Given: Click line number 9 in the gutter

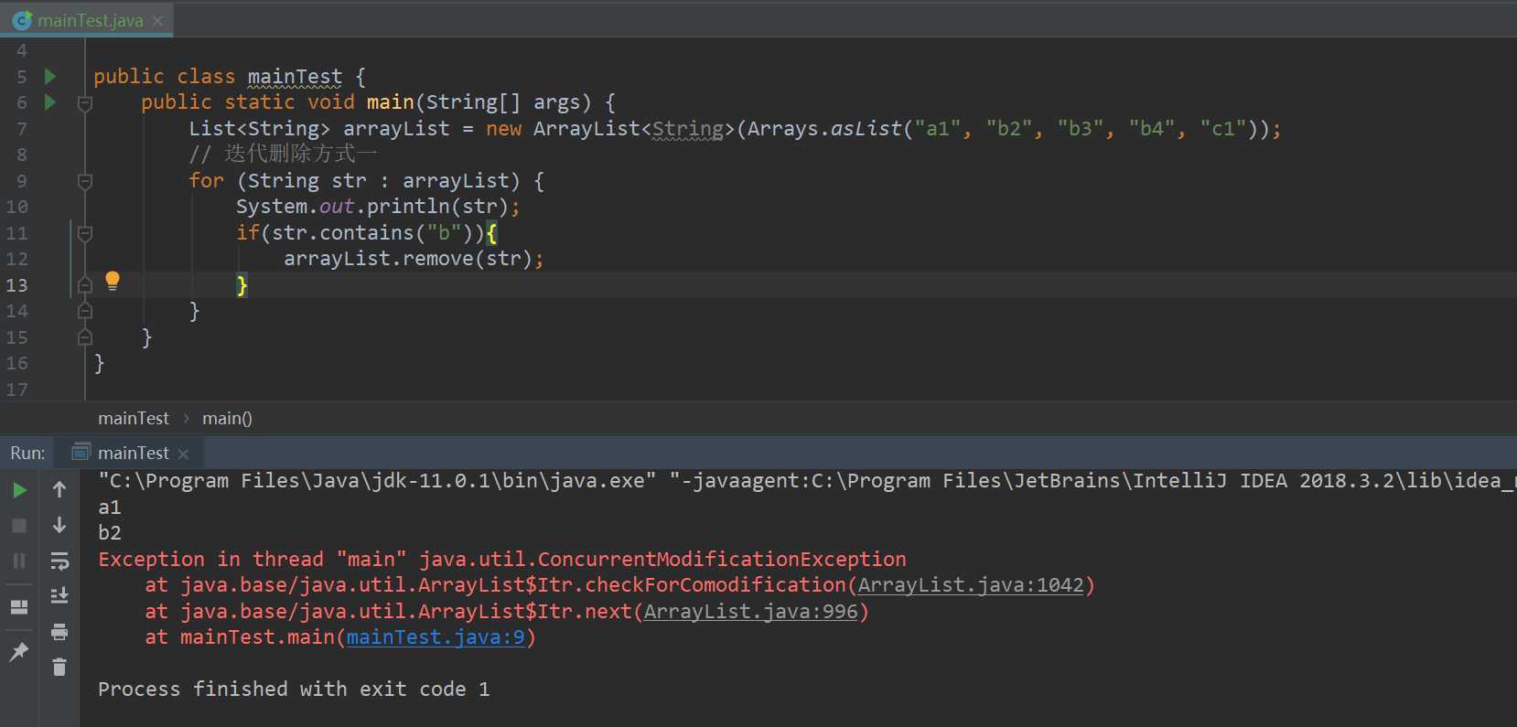Looking at the screenshot, I should coord(21,181).
